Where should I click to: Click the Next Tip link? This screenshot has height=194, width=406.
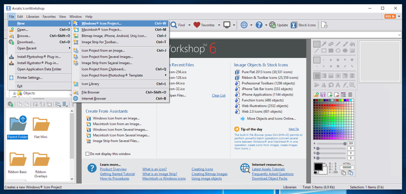[x=294, y=129]
